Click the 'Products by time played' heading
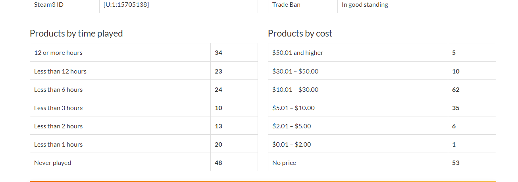The image size is (518, 182). pyautogui.click(x=76, y=33)
